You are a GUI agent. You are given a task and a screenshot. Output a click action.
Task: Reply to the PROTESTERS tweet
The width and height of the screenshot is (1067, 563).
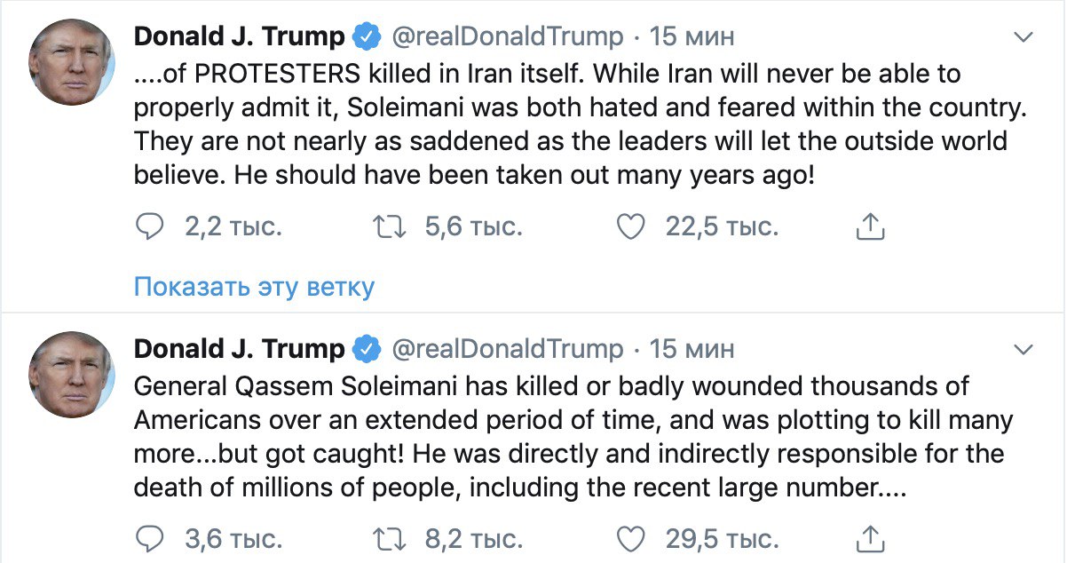[x=150, y=227]
